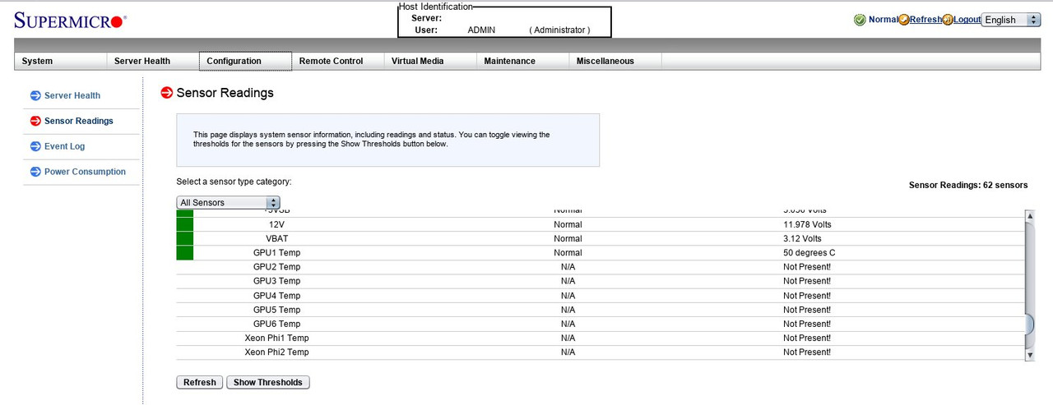
Task: Select the Xeon Phi1 Temp sensor name
Action: coord(277,338)
